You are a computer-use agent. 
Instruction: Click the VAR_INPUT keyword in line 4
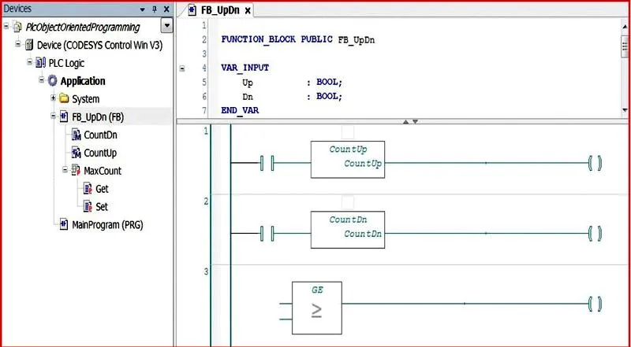point(245,68)
